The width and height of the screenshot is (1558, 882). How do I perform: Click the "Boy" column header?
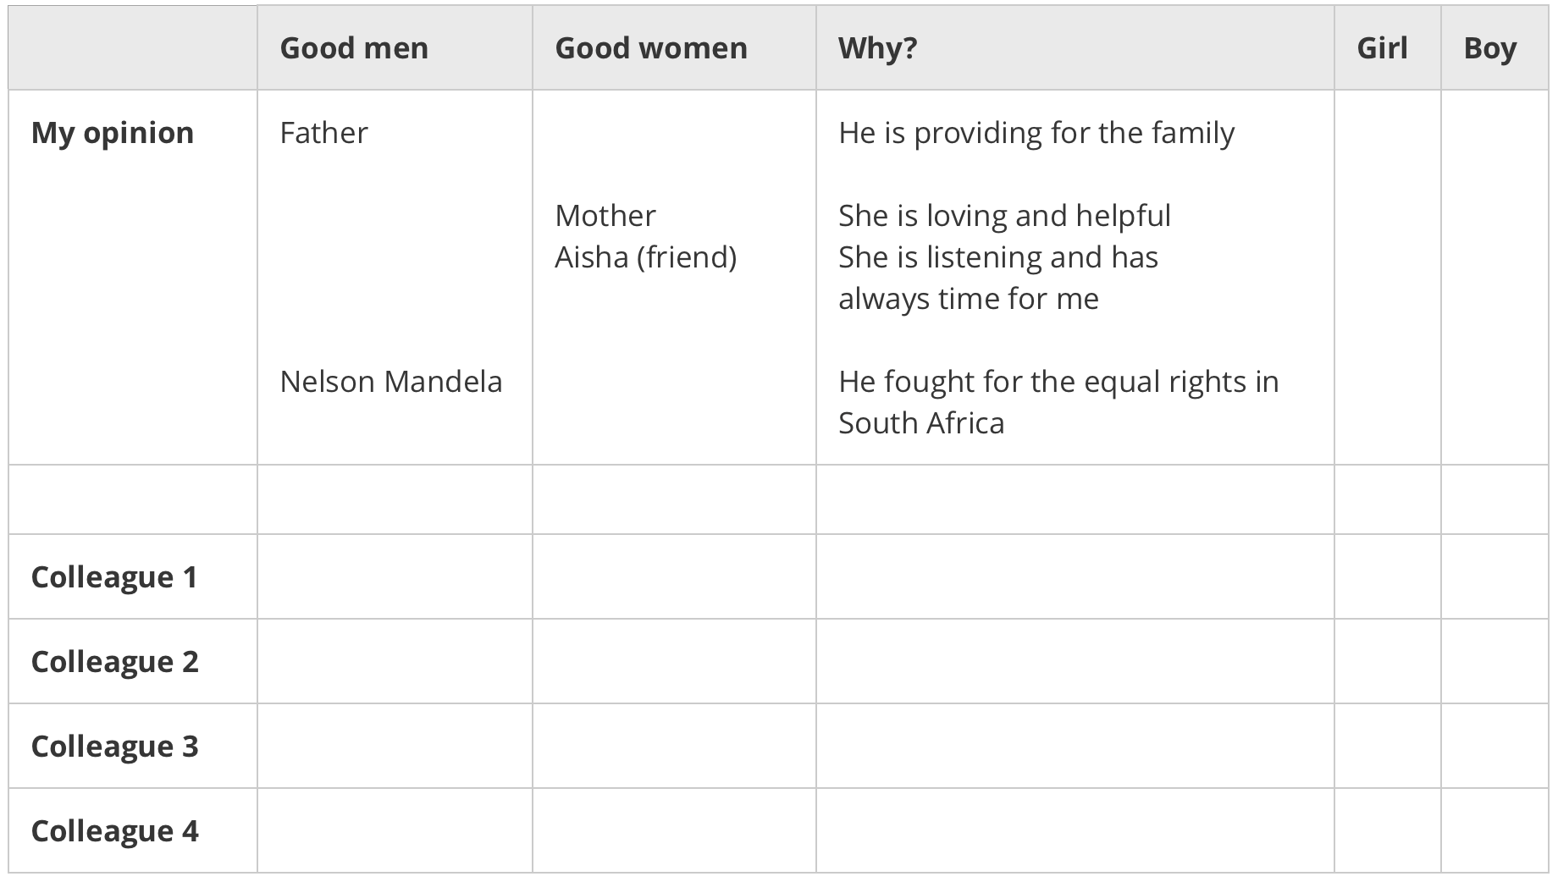click(1489, 48)
